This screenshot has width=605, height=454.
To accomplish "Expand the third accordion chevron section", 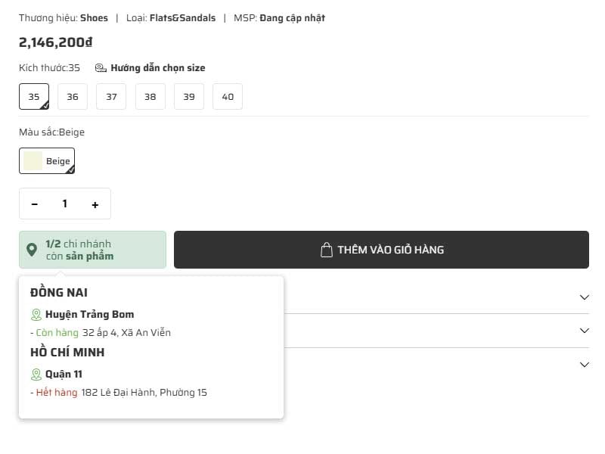I will [x=584, y=365].
